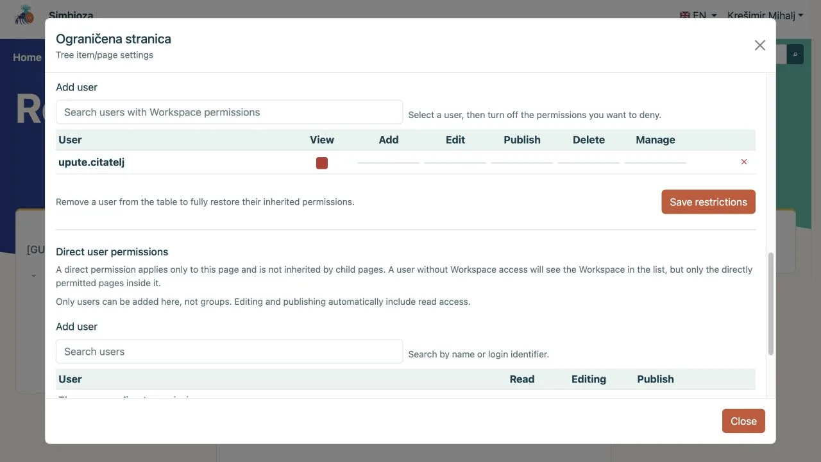Click the Ograničena stranica dialog title
The width and height of the screenshot is (821, 462).
pos(114,38)
